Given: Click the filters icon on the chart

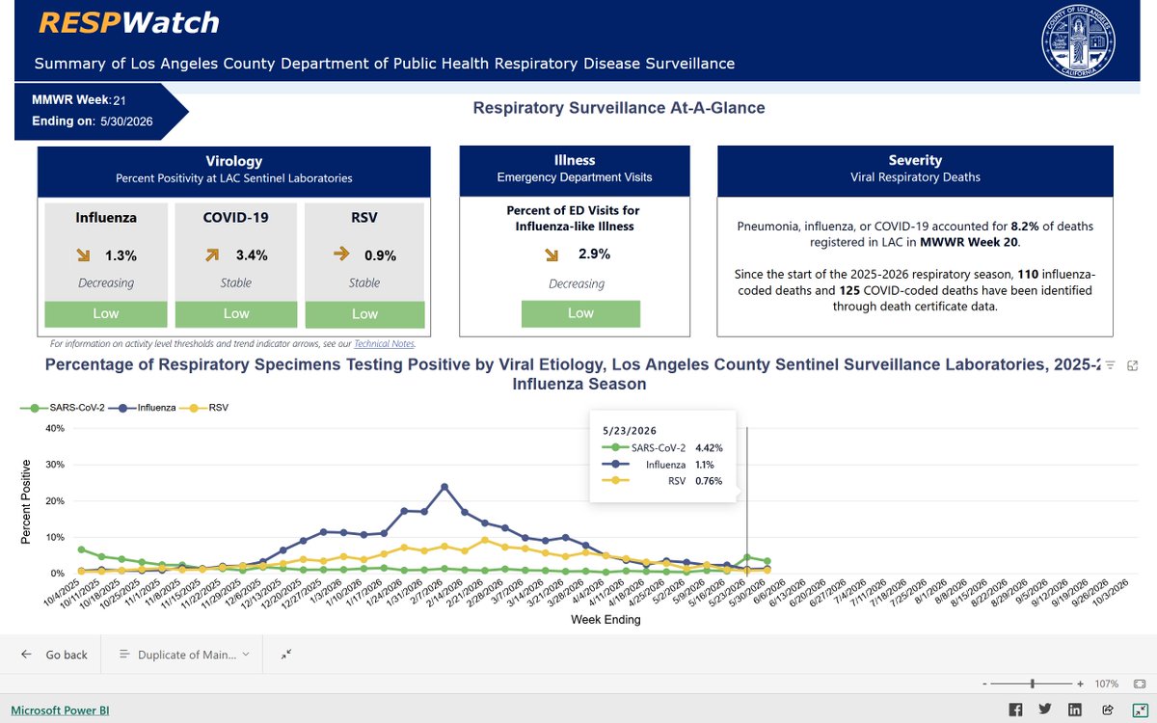Looking at the screenshot, I should (1110, 365).
